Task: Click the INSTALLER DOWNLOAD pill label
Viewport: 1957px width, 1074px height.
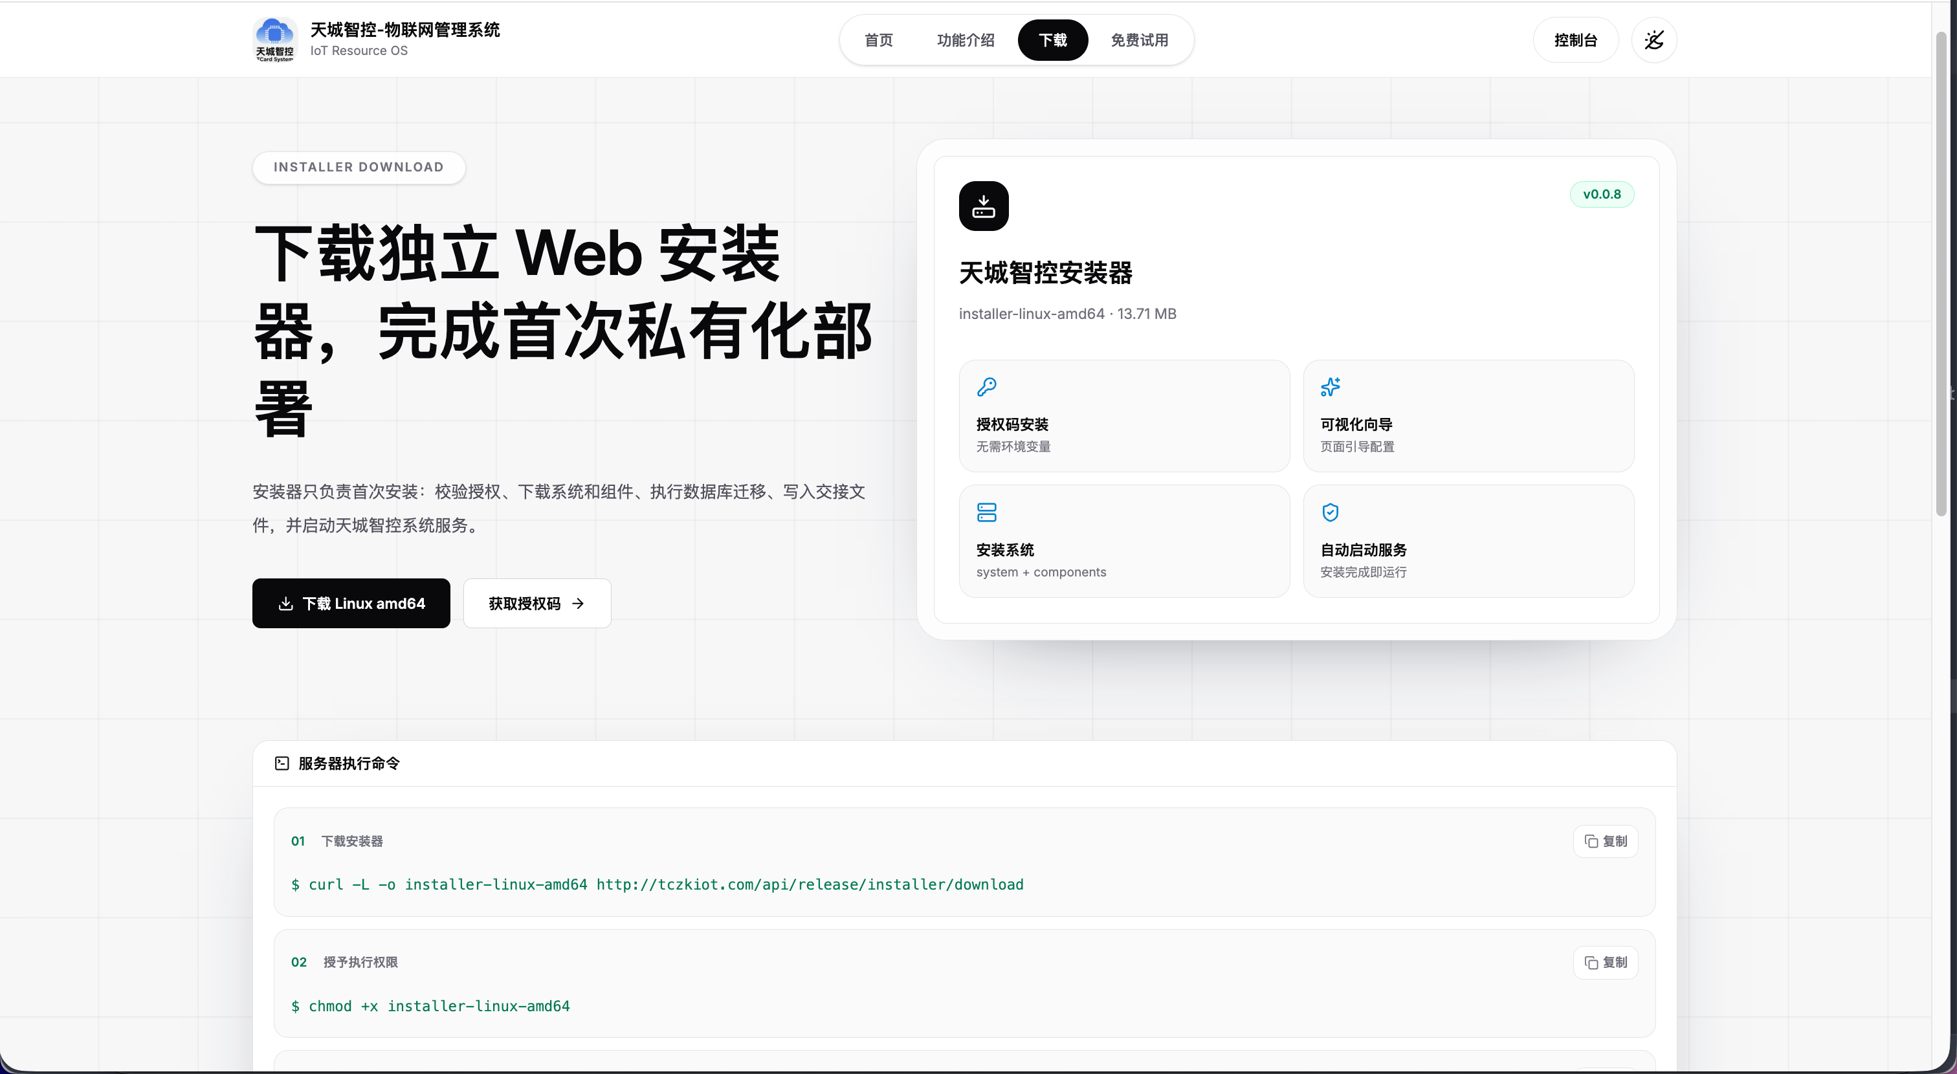Action: coord(359,167)
